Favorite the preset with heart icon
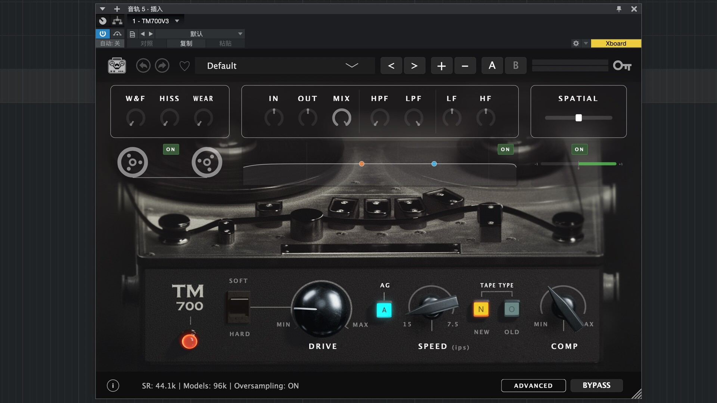Screen dimensions: 717x403 pyautogui.click(x=184, y=66)
